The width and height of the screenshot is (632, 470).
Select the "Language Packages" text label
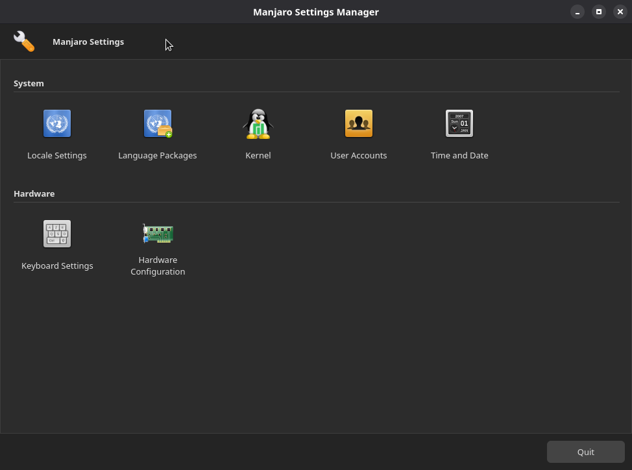158,156
